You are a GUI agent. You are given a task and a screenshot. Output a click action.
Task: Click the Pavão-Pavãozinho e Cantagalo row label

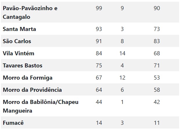pos(30,12)
